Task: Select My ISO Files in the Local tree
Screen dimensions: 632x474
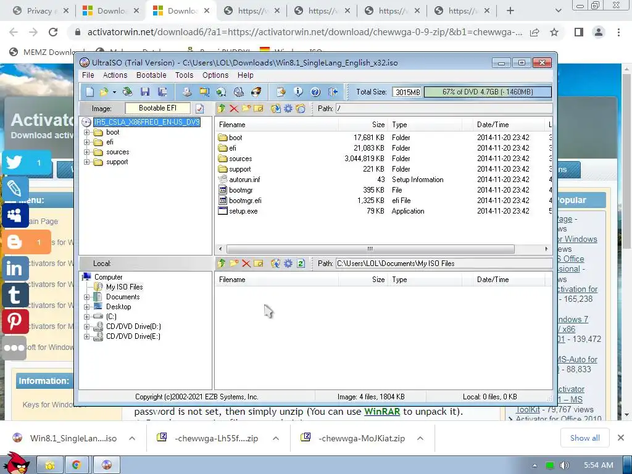Action: (x=124, y=287)
